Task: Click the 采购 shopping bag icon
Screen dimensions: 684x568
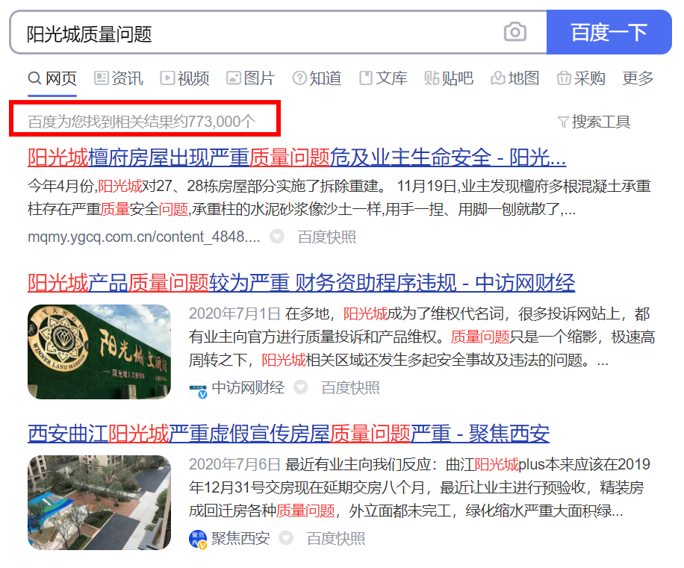Action: click(x=564, y=78)
